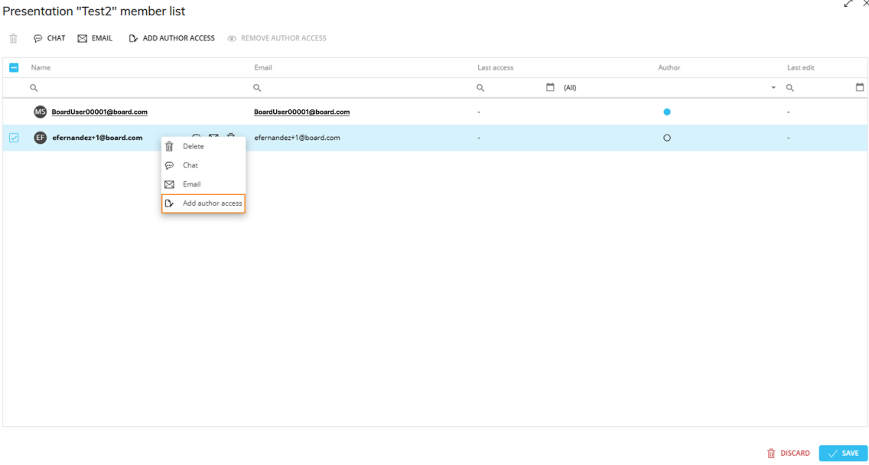Open Chat from the top toolbar

(x=49, y=38)
